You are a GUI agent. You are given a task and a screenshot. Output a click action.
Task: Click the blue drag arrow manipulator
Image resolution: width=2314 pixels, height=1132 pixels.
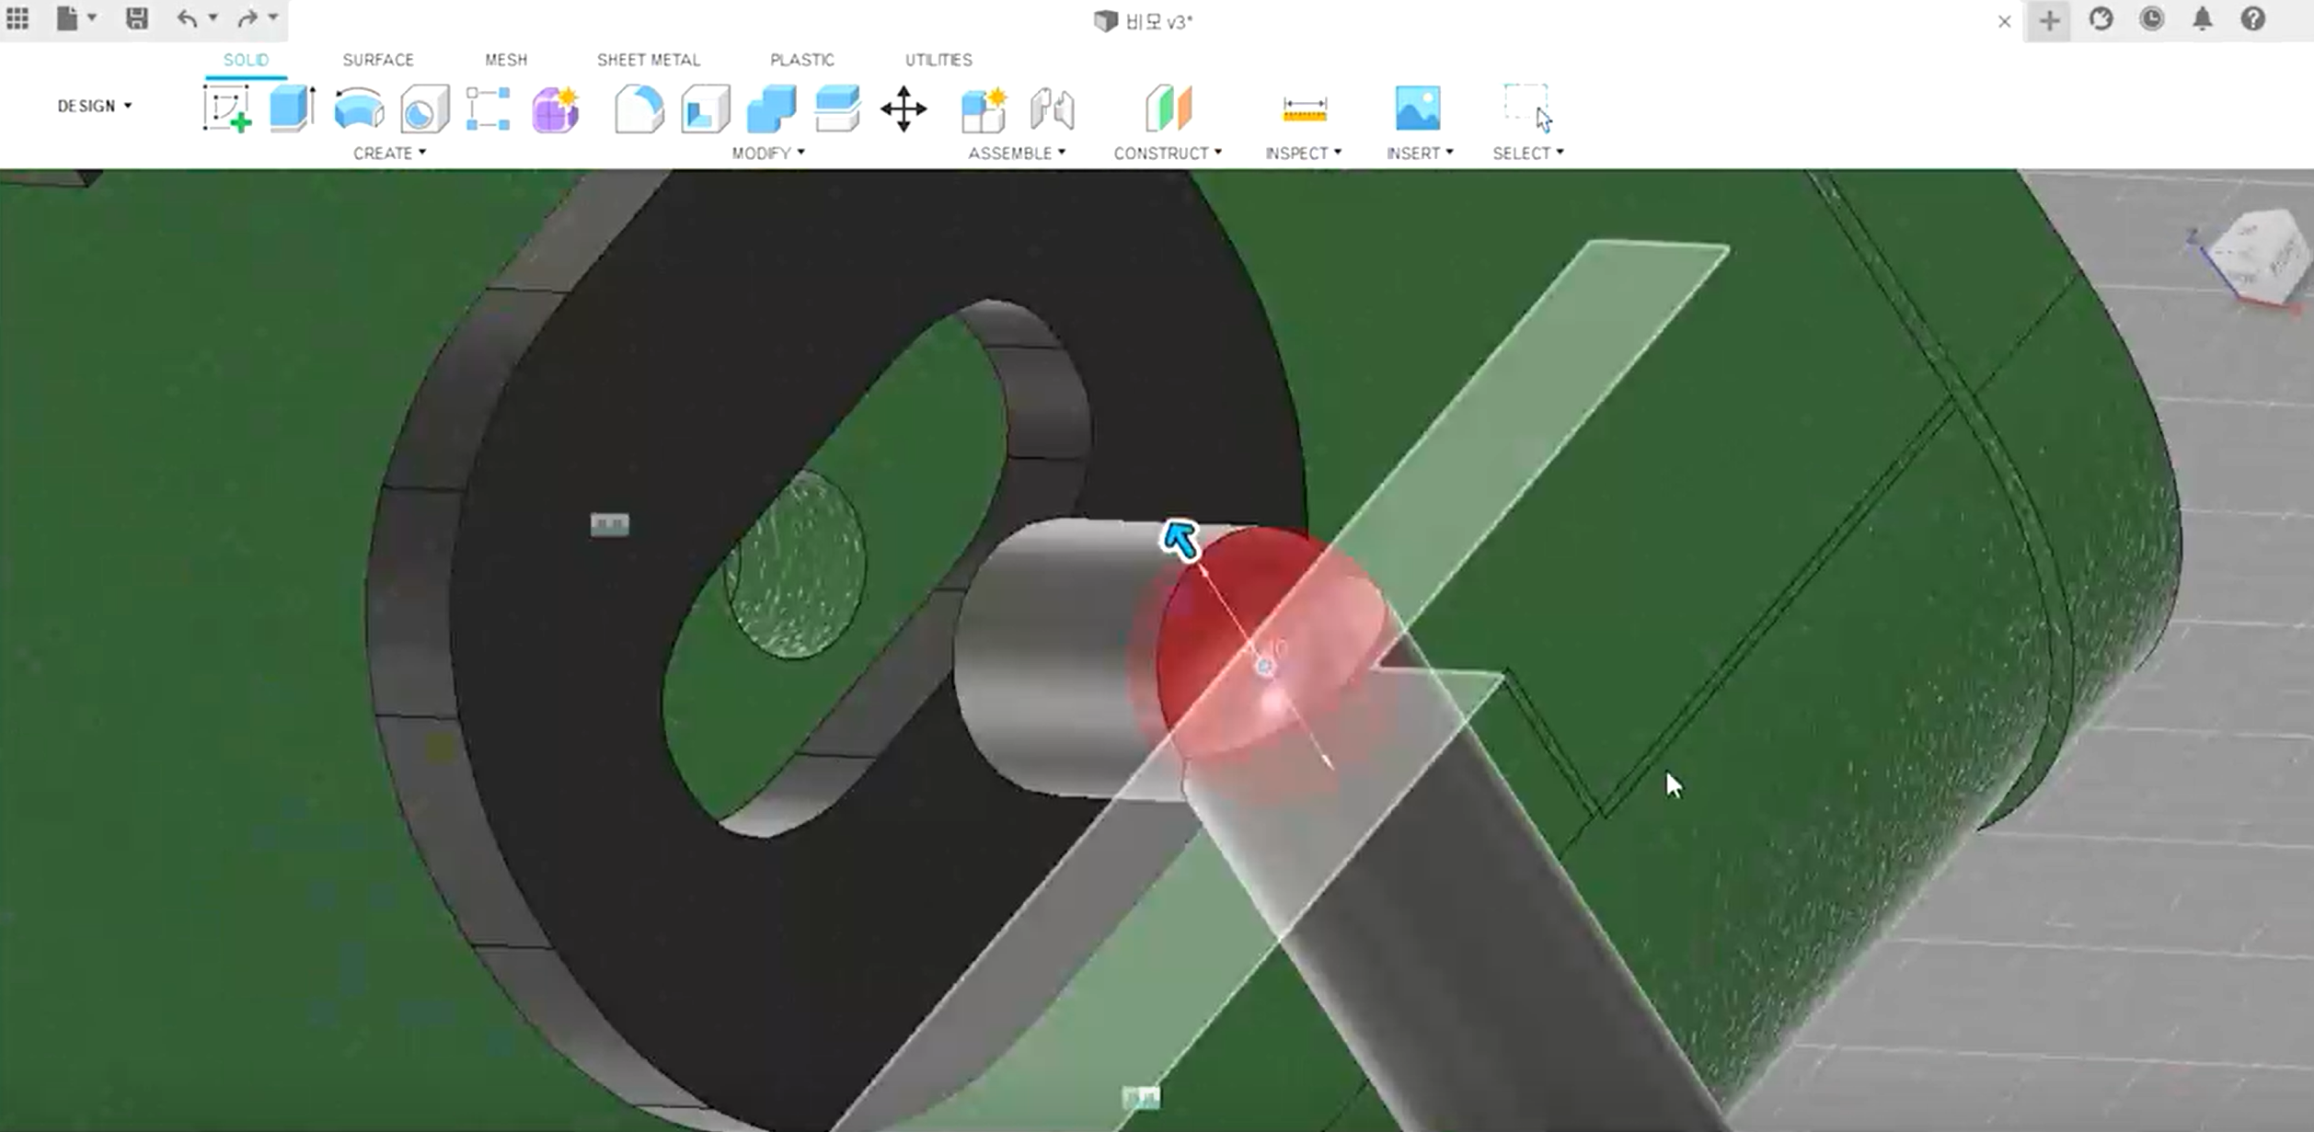pyautogui.click(x=1180, y=540)
